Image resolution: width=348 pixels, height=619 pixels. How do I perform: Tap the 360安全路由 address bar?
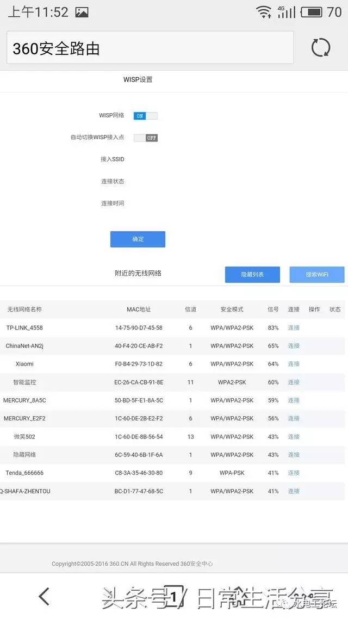tap(150, 48)
